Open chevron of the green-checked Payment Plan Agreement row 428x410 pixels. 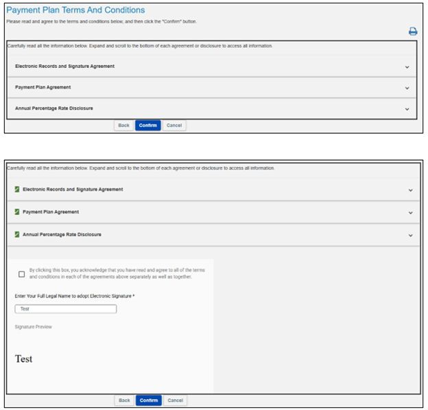pos(410,212)
